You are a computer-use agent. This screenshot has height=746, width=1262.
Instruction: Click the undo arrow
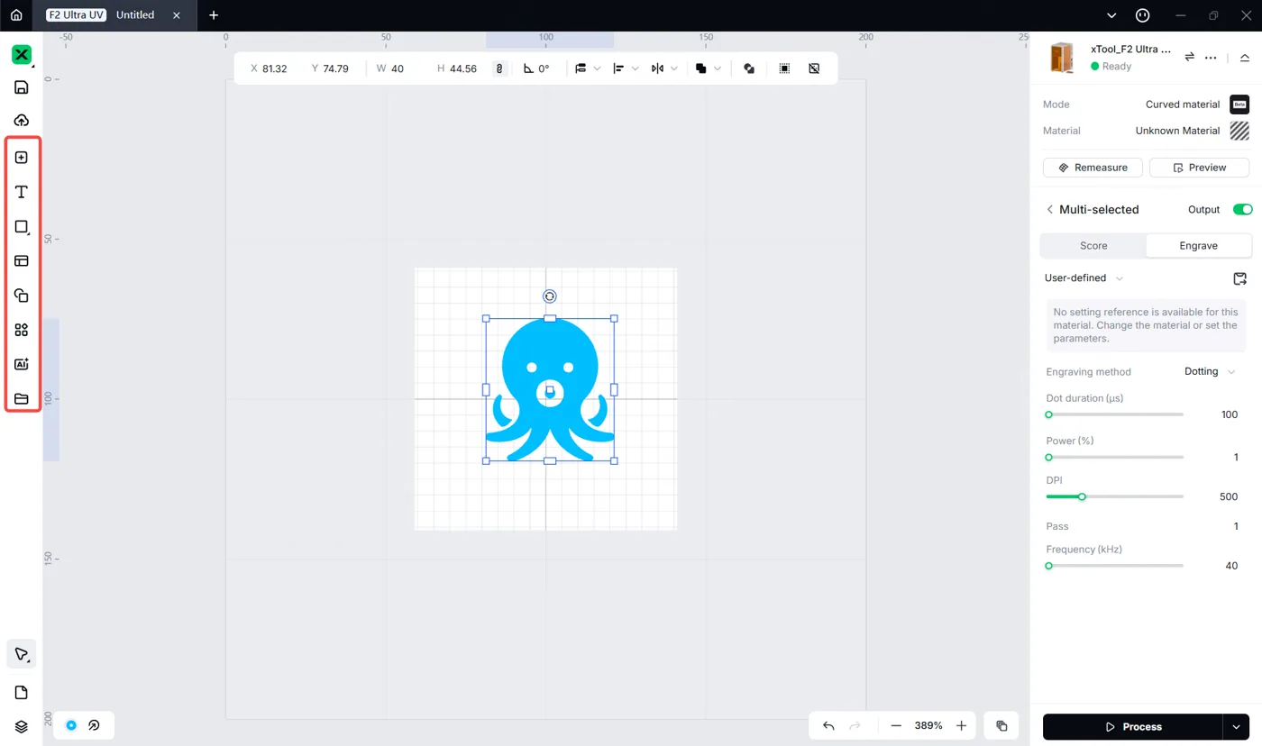[828, 726]
